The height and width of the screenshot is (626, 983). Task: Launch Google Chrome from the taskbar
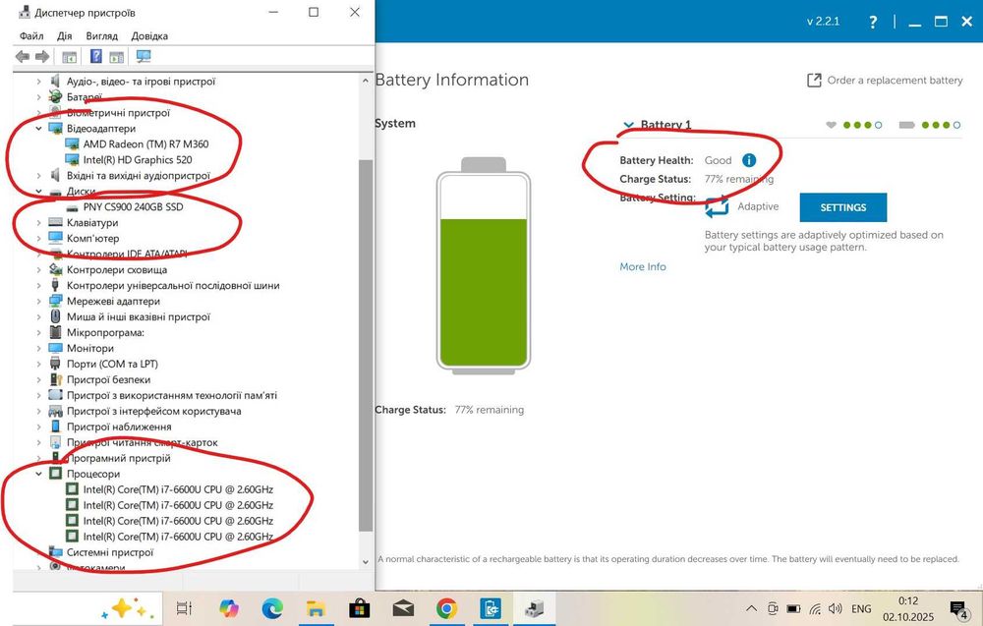click(x=446, y=608)
